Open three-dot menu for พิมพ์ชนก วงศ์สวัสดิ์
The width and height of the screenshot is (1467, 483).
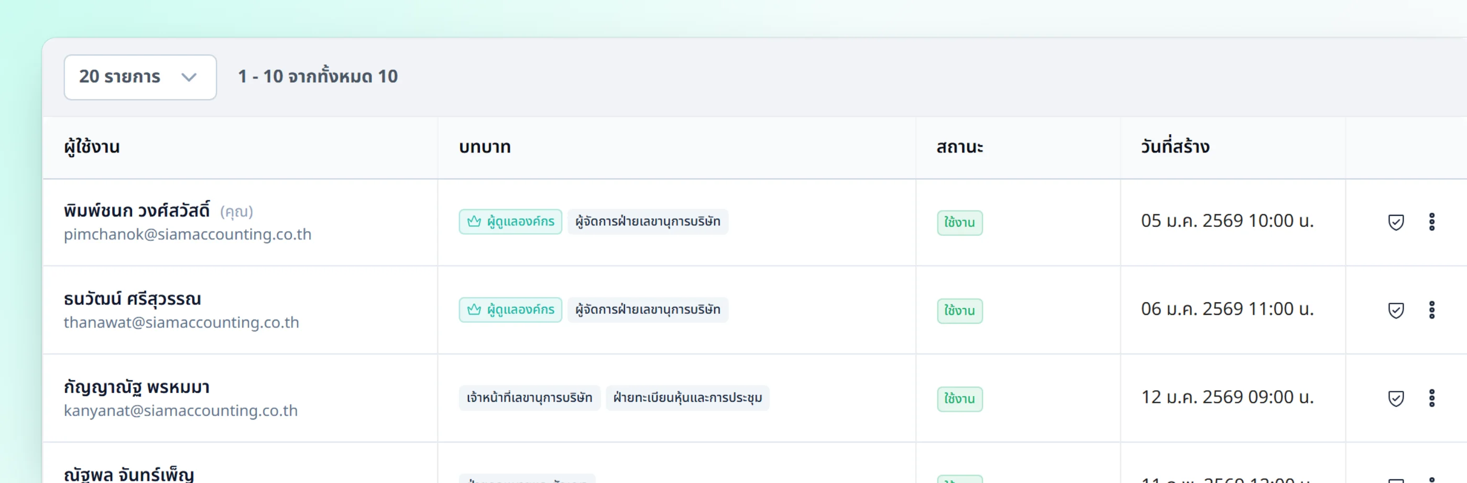pyautogui.click(x=1432, y=222)
